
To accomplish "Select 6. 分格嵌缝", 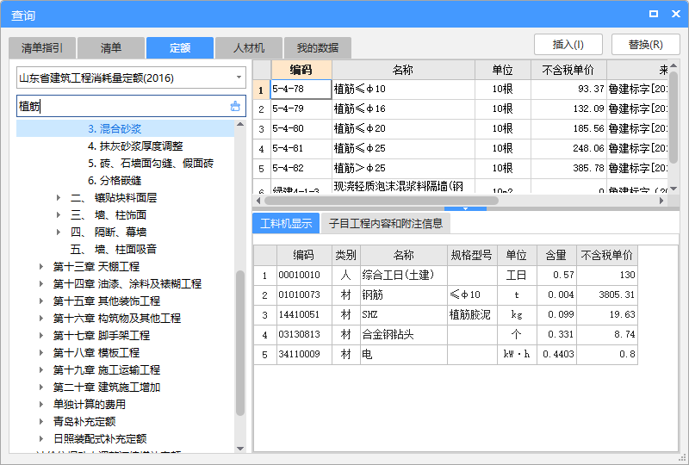I will pos(115,181).
